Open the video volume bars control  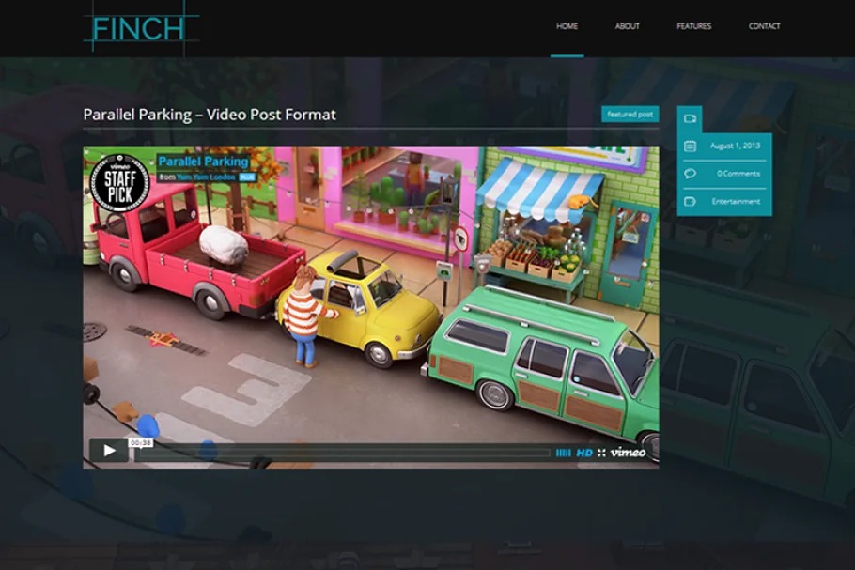pyautogui.click(x=563, y=453)
